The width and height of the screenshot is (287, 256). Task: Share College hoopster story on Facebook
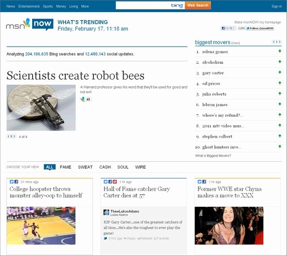[x=16, y=182]
